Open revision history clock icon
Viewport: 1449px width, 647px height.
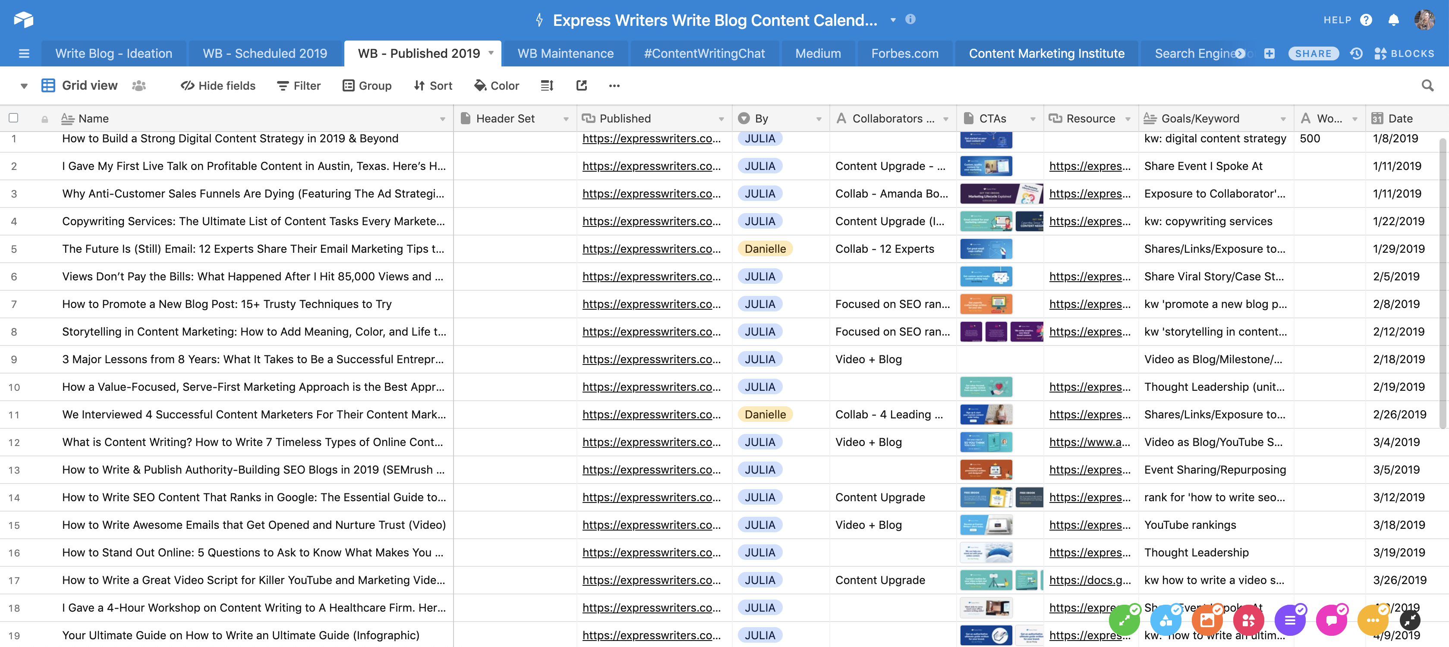point(1356,53)
